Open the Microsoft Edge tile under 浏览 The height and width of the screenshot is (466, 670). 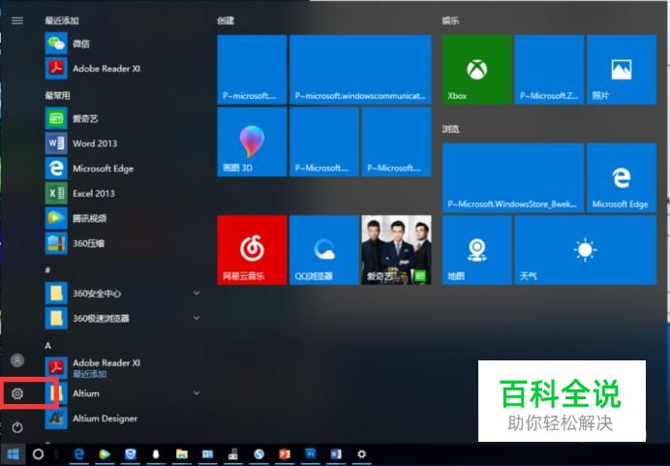[622, 177]
